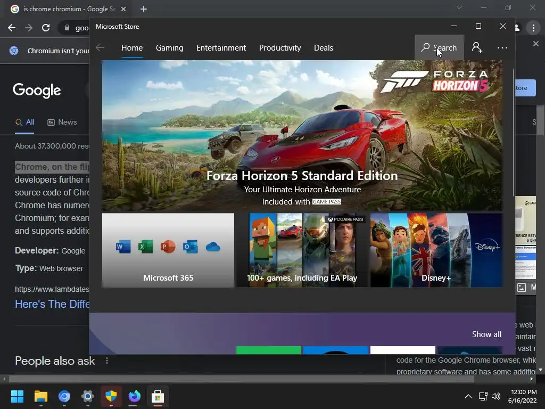Open the Entertainment tab
Image resolution: width=545 pixels, height=409 pixels.
tap(221, 47)
